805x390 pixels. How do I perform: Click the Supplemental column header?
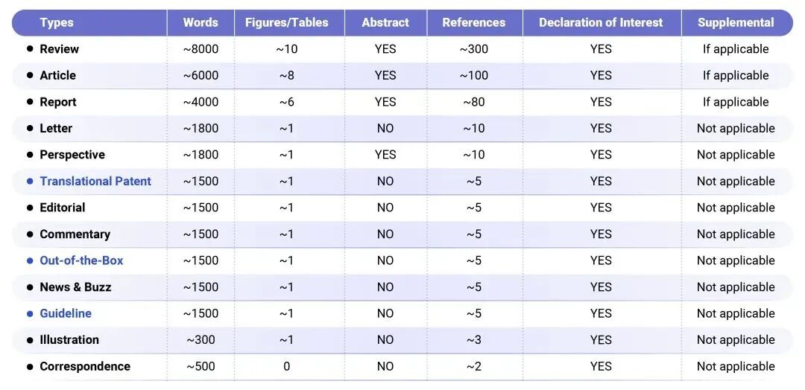(x=736, y=22)
